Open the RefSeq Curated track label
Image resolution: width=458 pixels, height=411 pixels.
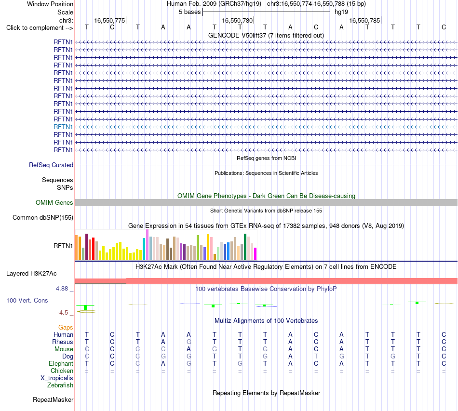point(51,165)
